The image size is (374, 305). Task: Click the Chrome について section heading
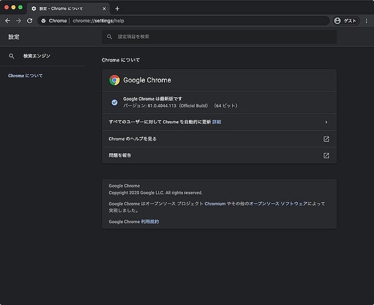pyautogui.click(x=121, y=60)
